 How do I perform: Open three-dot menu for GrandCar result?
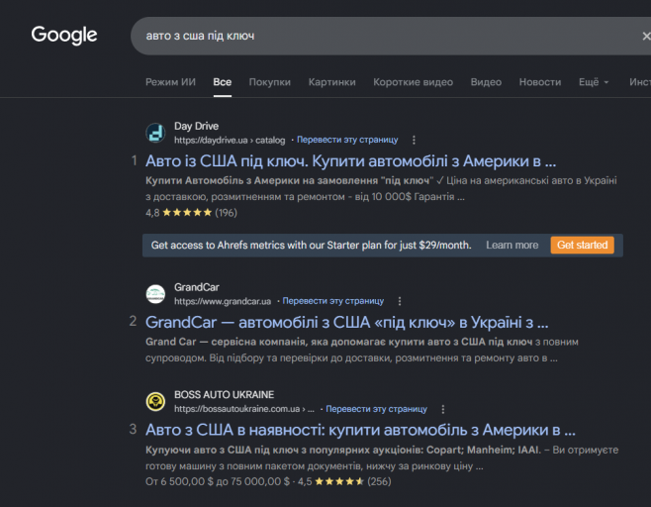point(400,301)
